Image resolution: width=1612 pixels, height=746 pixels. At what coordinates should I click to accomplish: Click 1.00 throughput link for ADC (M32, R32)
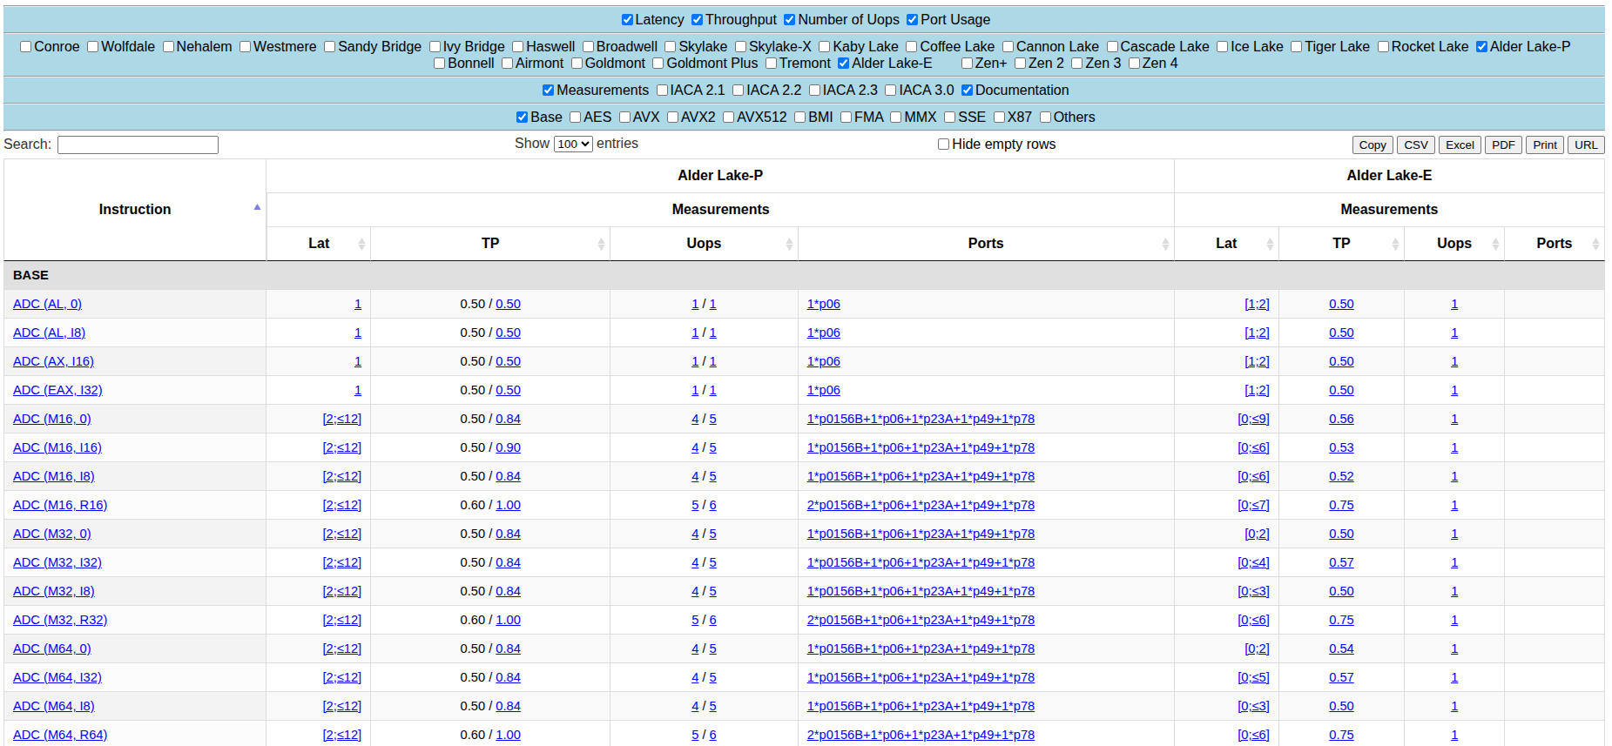[509, 620]
